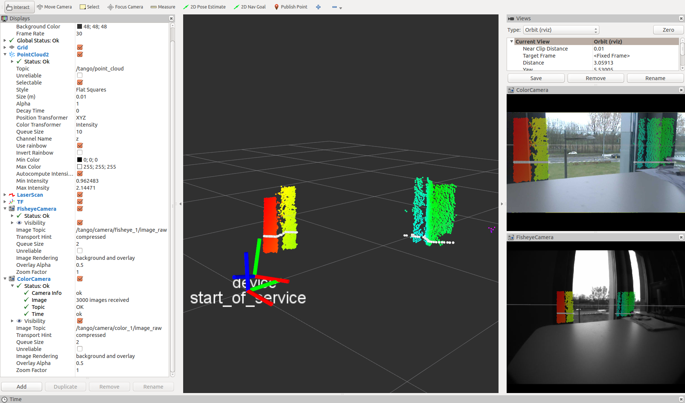
Task: Click the blue plus toolbar icon
Action: point(318,7)
